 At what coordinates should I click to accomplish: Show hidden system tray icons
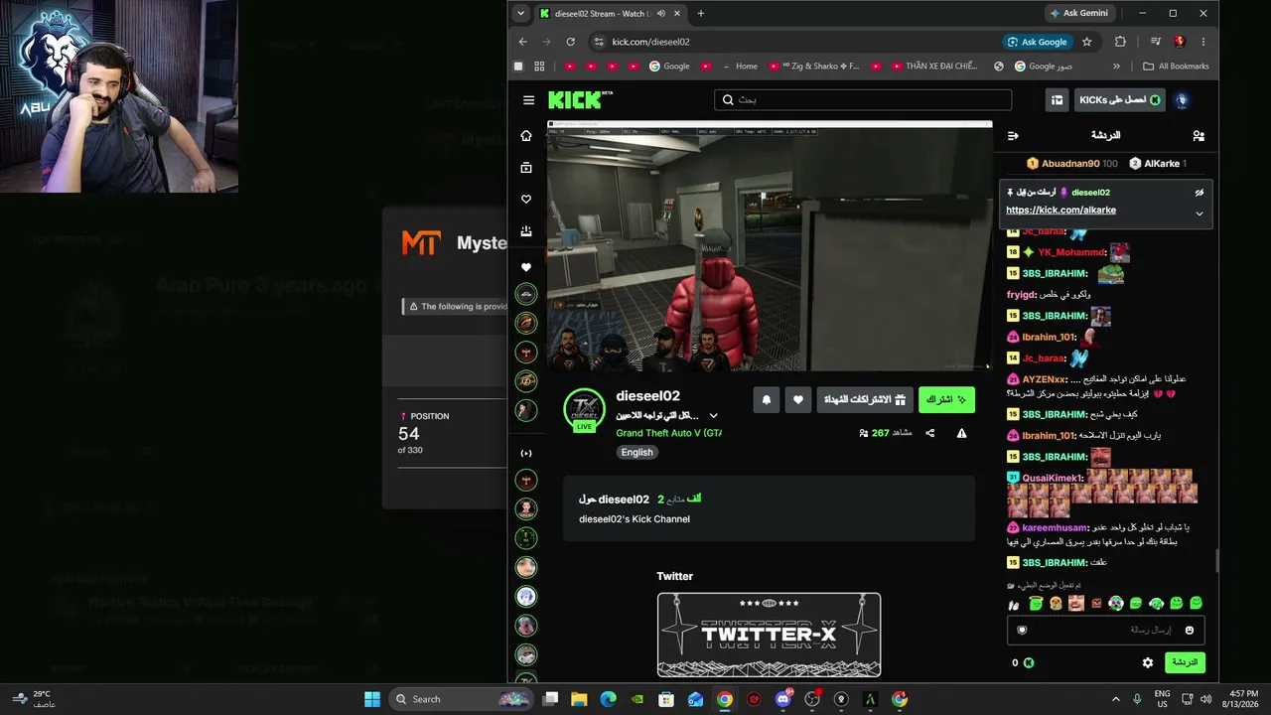[1115, 699]
